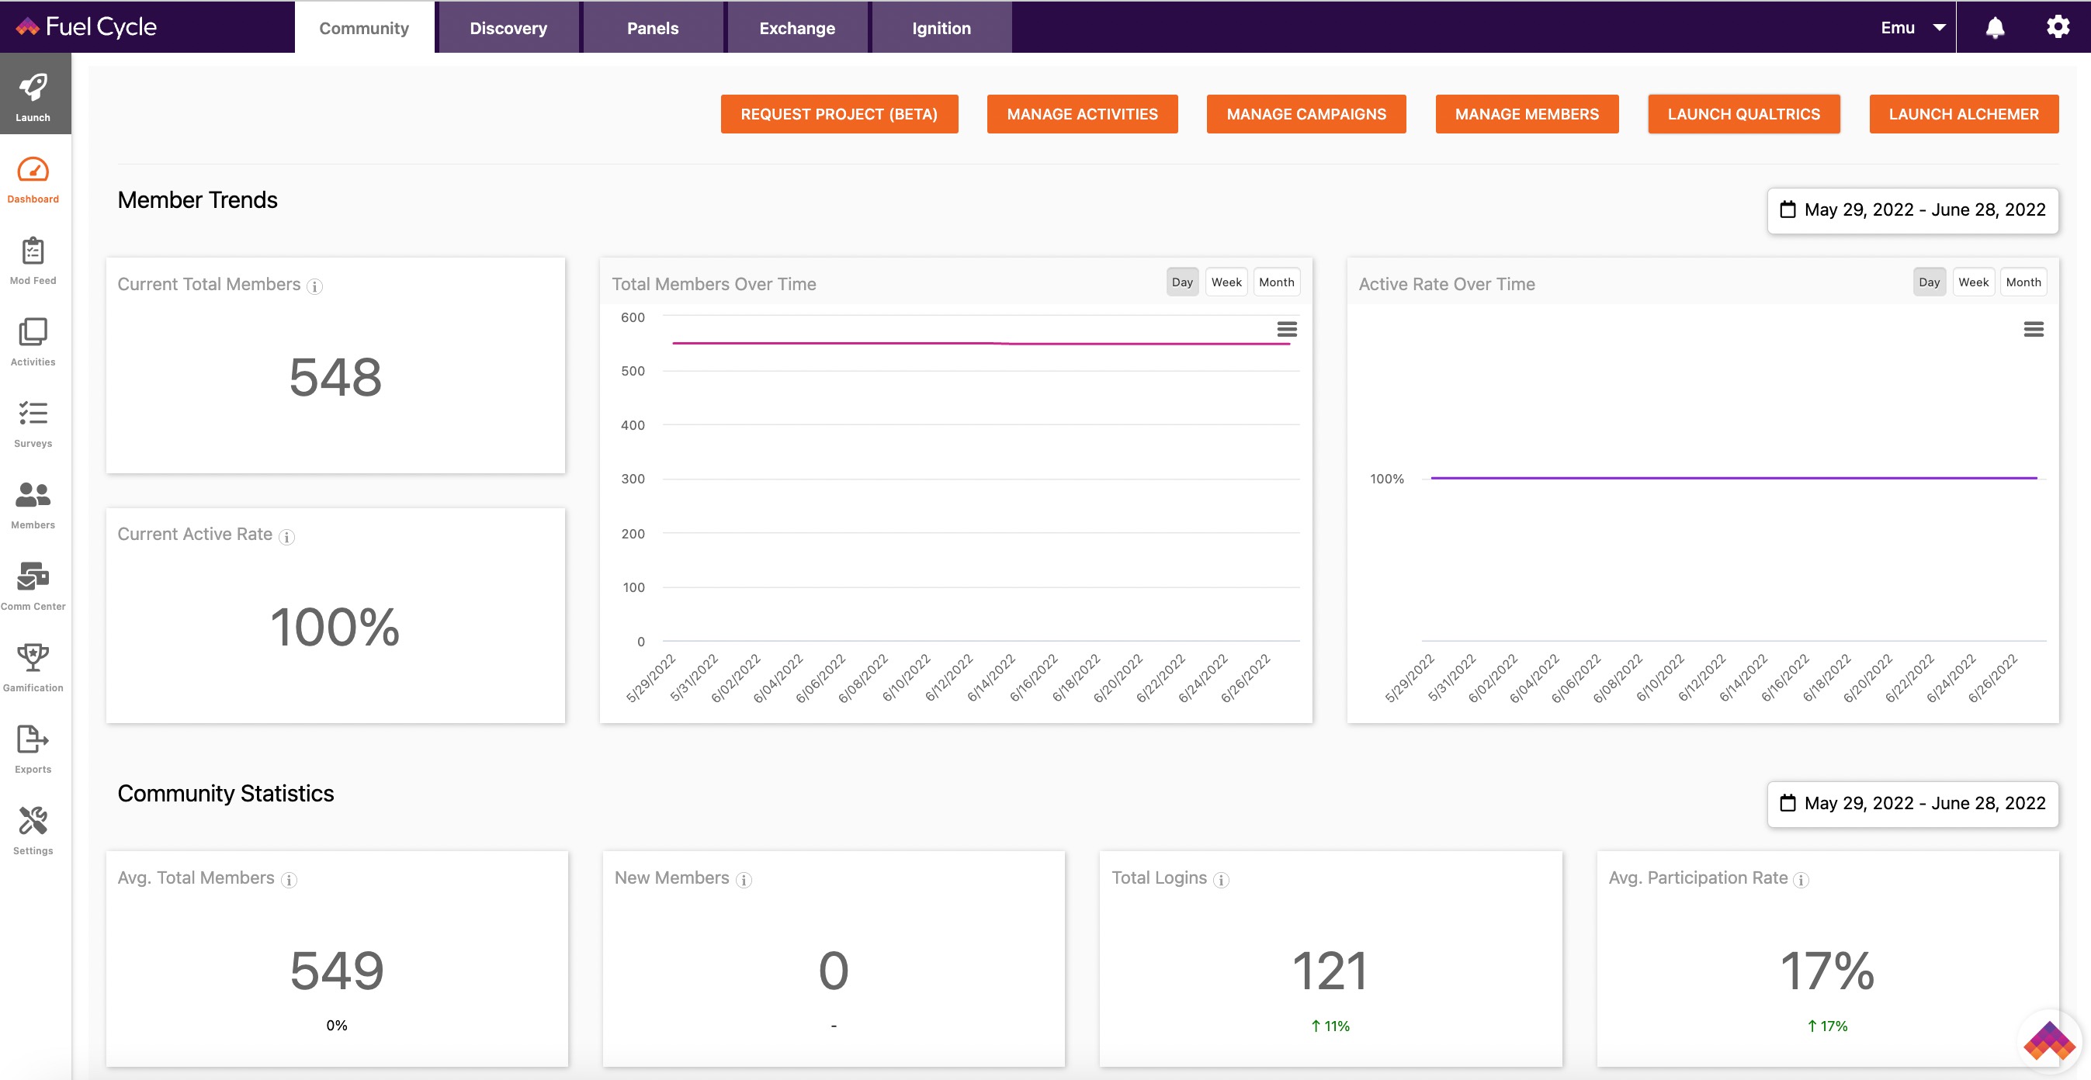Open Community Statistics date range picker
2091x1080 pixels.
pyautogui.click(x=1913, y=803)
